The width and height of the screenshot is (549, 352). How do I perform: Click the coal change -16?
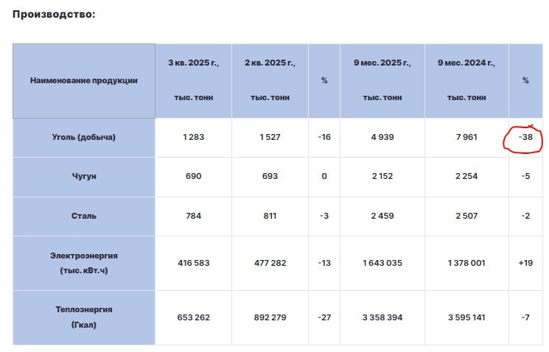[324, 137]
